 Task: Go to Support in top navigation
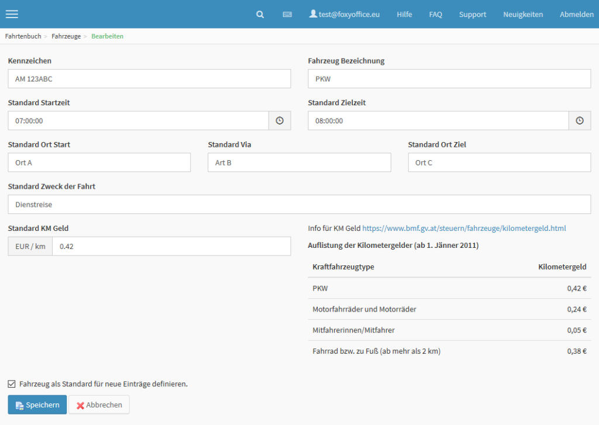pyautogui.click(x=472, y=14)
